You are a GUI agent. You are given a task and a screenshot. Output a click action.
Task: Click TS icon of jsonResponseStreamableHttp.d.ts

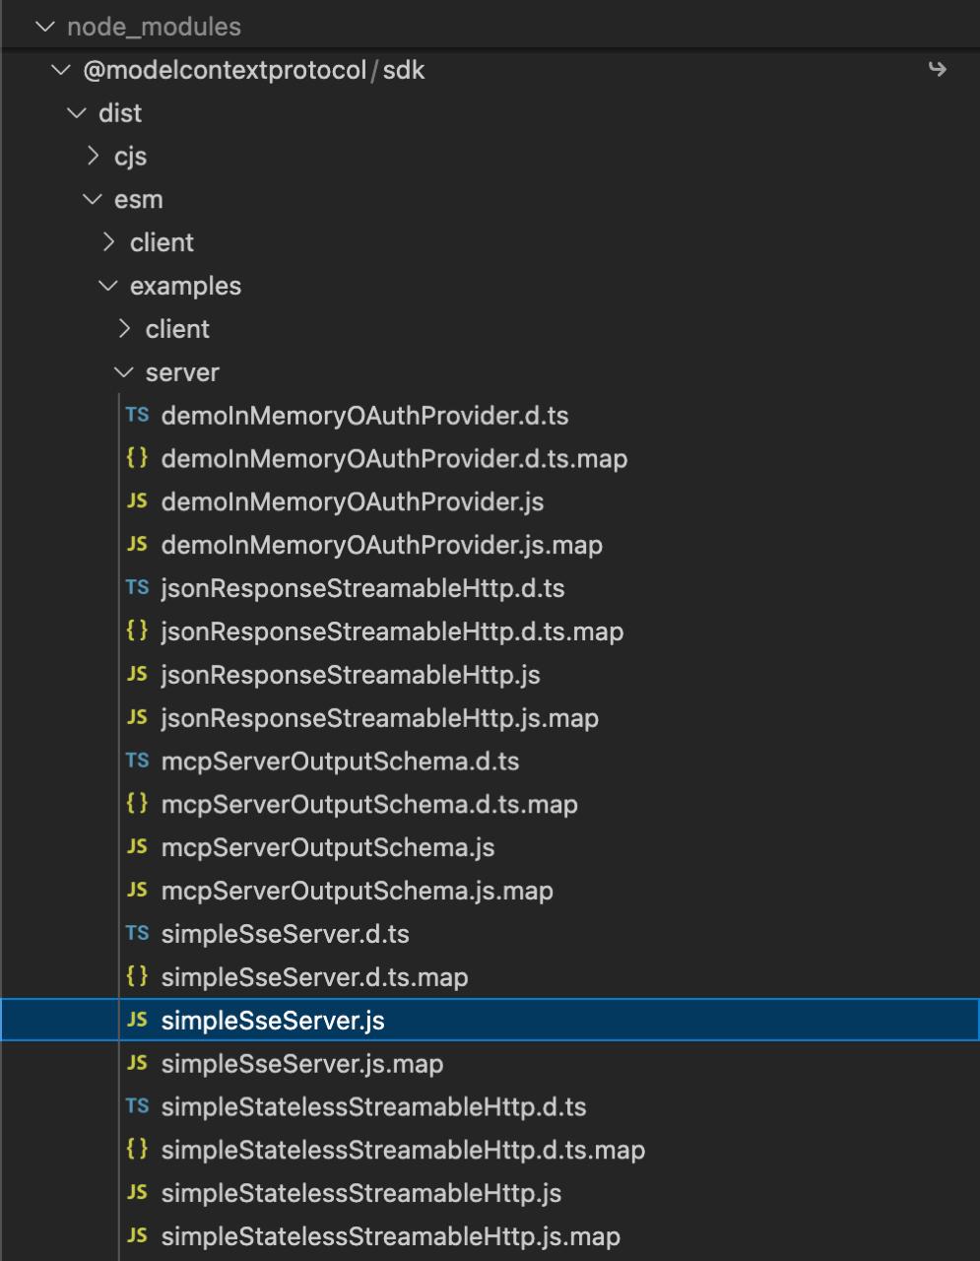(137, 588)
